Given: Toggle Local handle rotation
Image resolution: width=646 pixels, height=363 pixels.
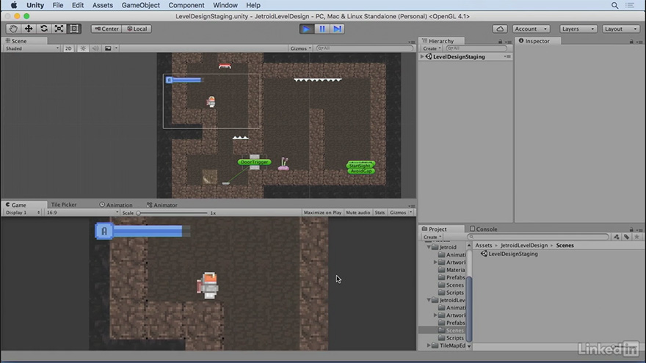Looking at the screenshot, I should click(137, 29).
